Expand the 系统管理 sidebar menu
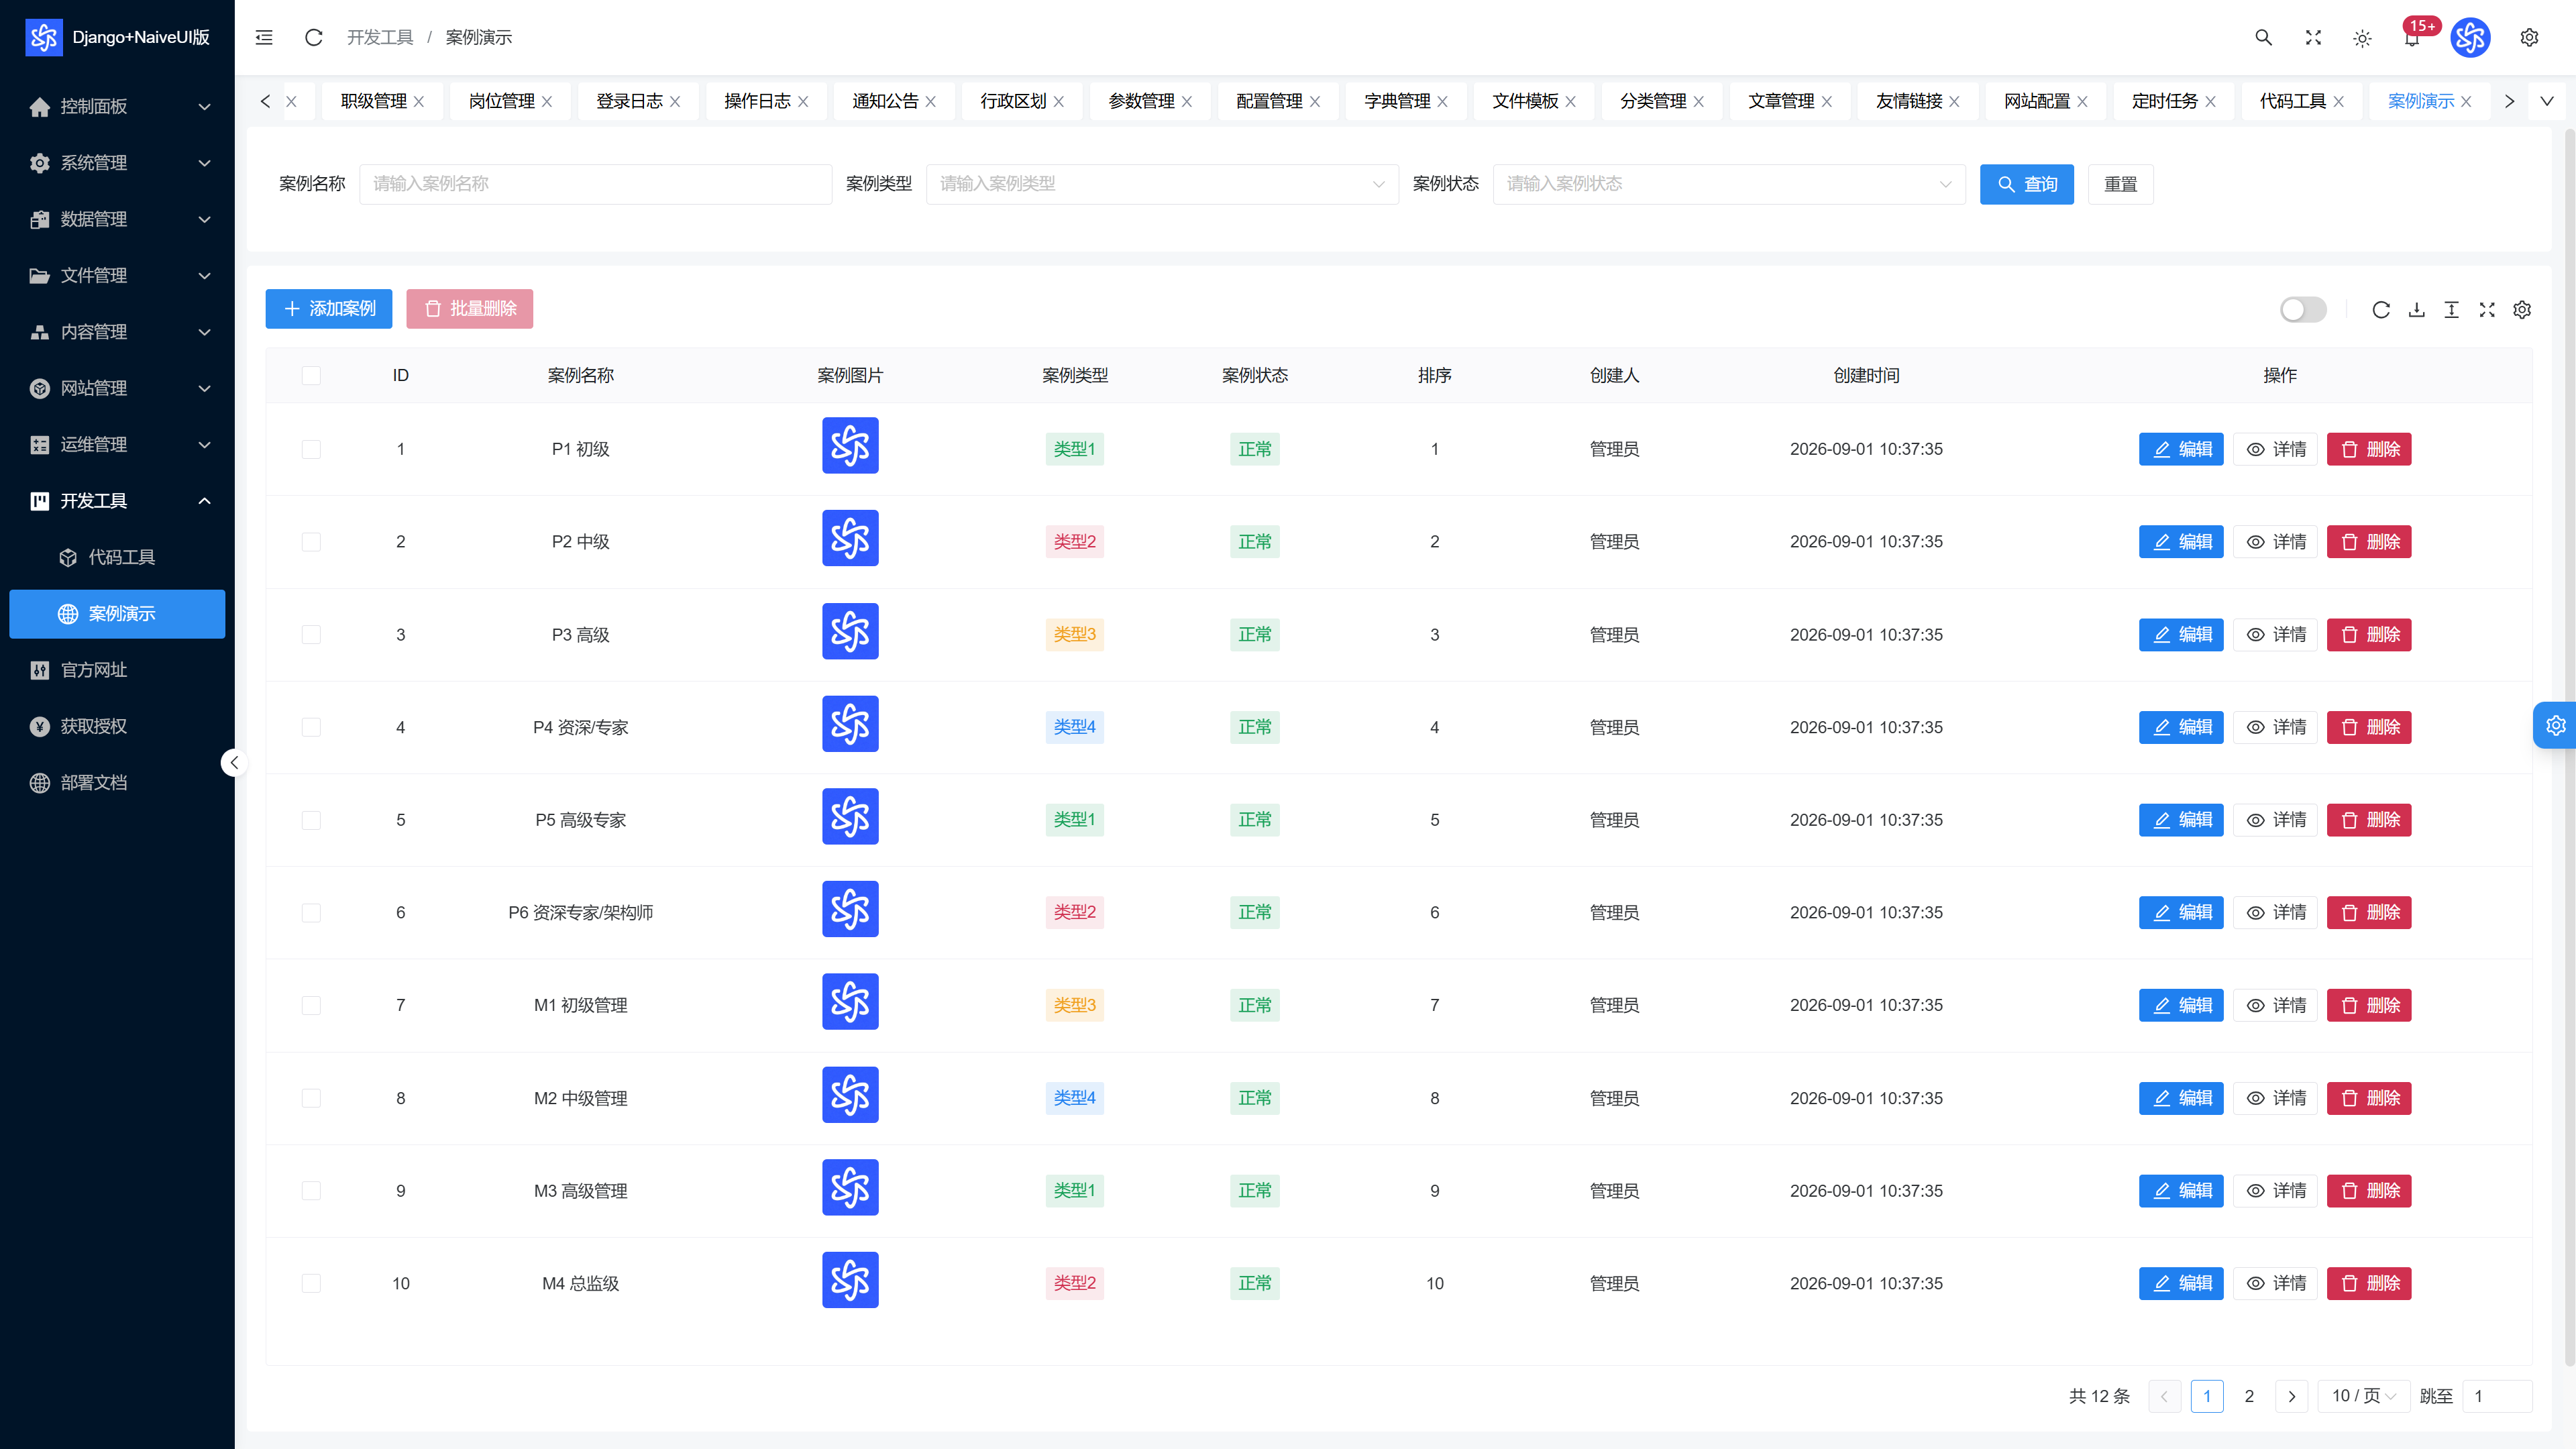Viewport: 2576px width, 1449px height. coord(117,163)
